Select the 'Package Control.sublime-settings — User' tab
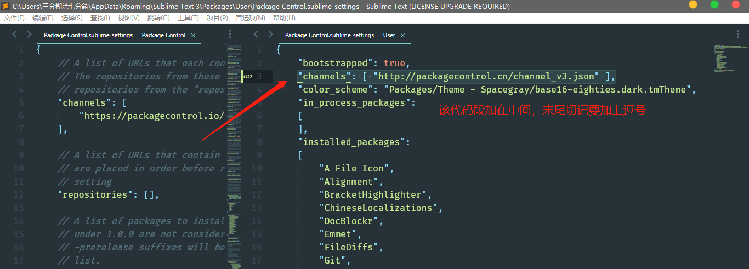 pyautogui.click(x=340, y=35)
